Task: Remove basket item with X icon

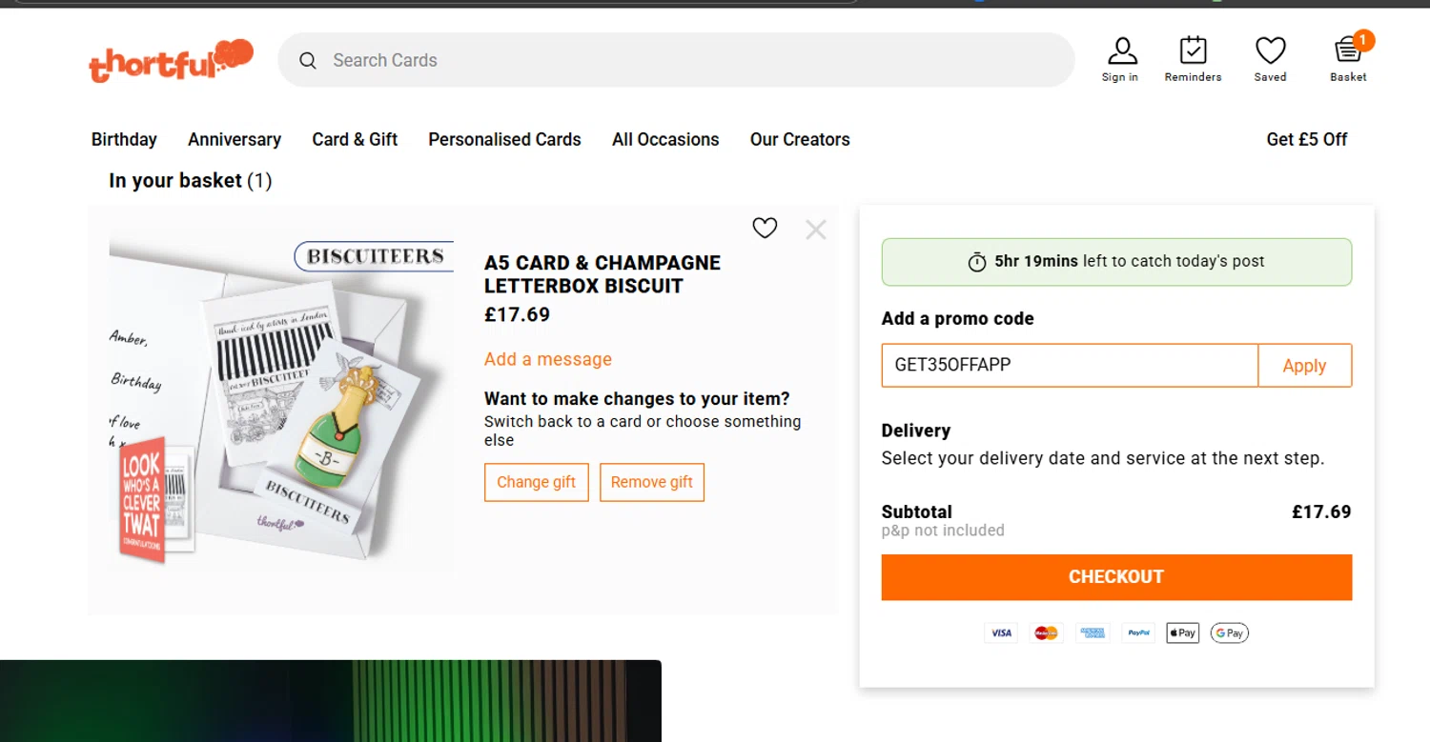Action: 815,229
